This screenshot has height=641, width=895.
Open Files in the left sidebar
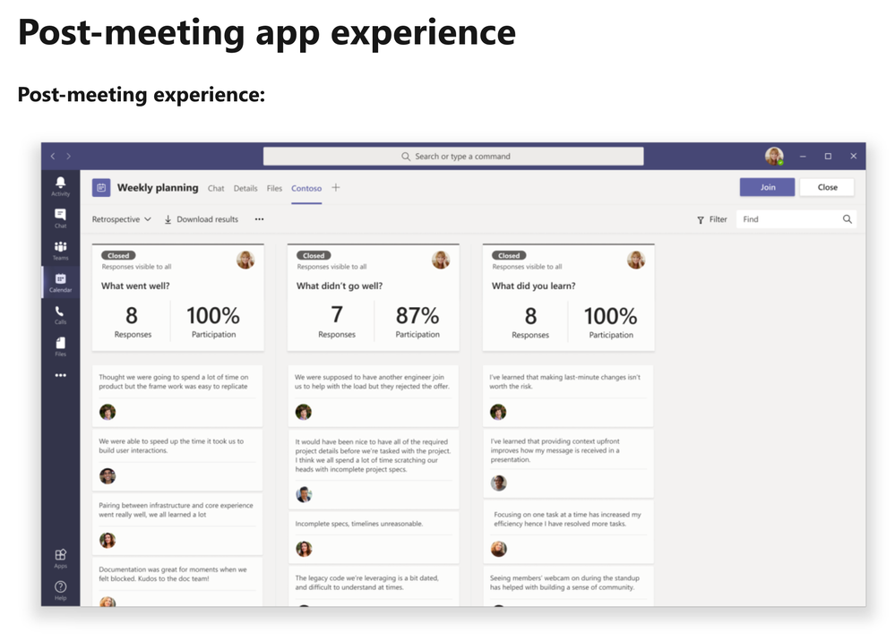(x=61, y=346)
